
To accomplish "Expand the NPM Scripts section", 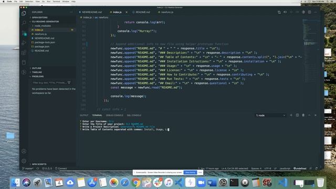I will 39,164.
